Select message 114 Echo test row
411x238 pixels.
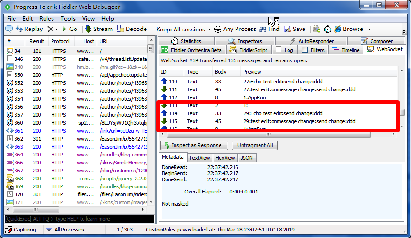[279, 113]
